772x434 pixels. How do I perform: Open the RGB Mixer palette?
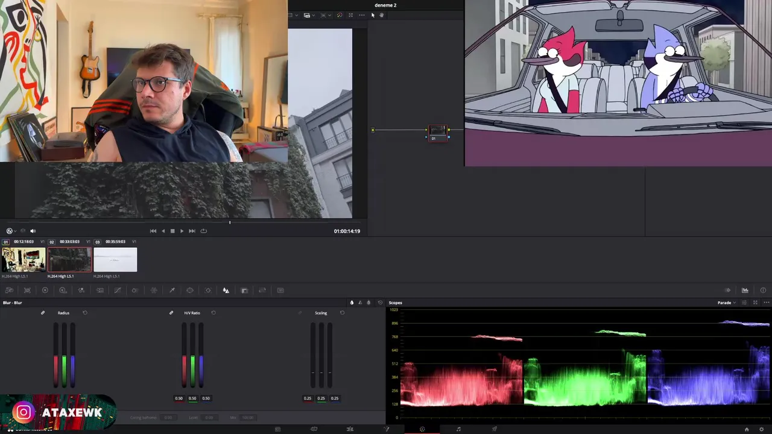[81, 290]
